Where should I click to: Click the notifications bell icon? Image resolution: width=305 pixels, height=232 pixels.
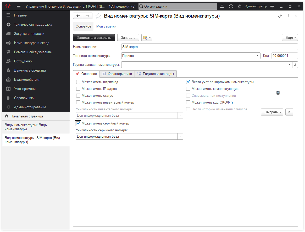point(222,6)
